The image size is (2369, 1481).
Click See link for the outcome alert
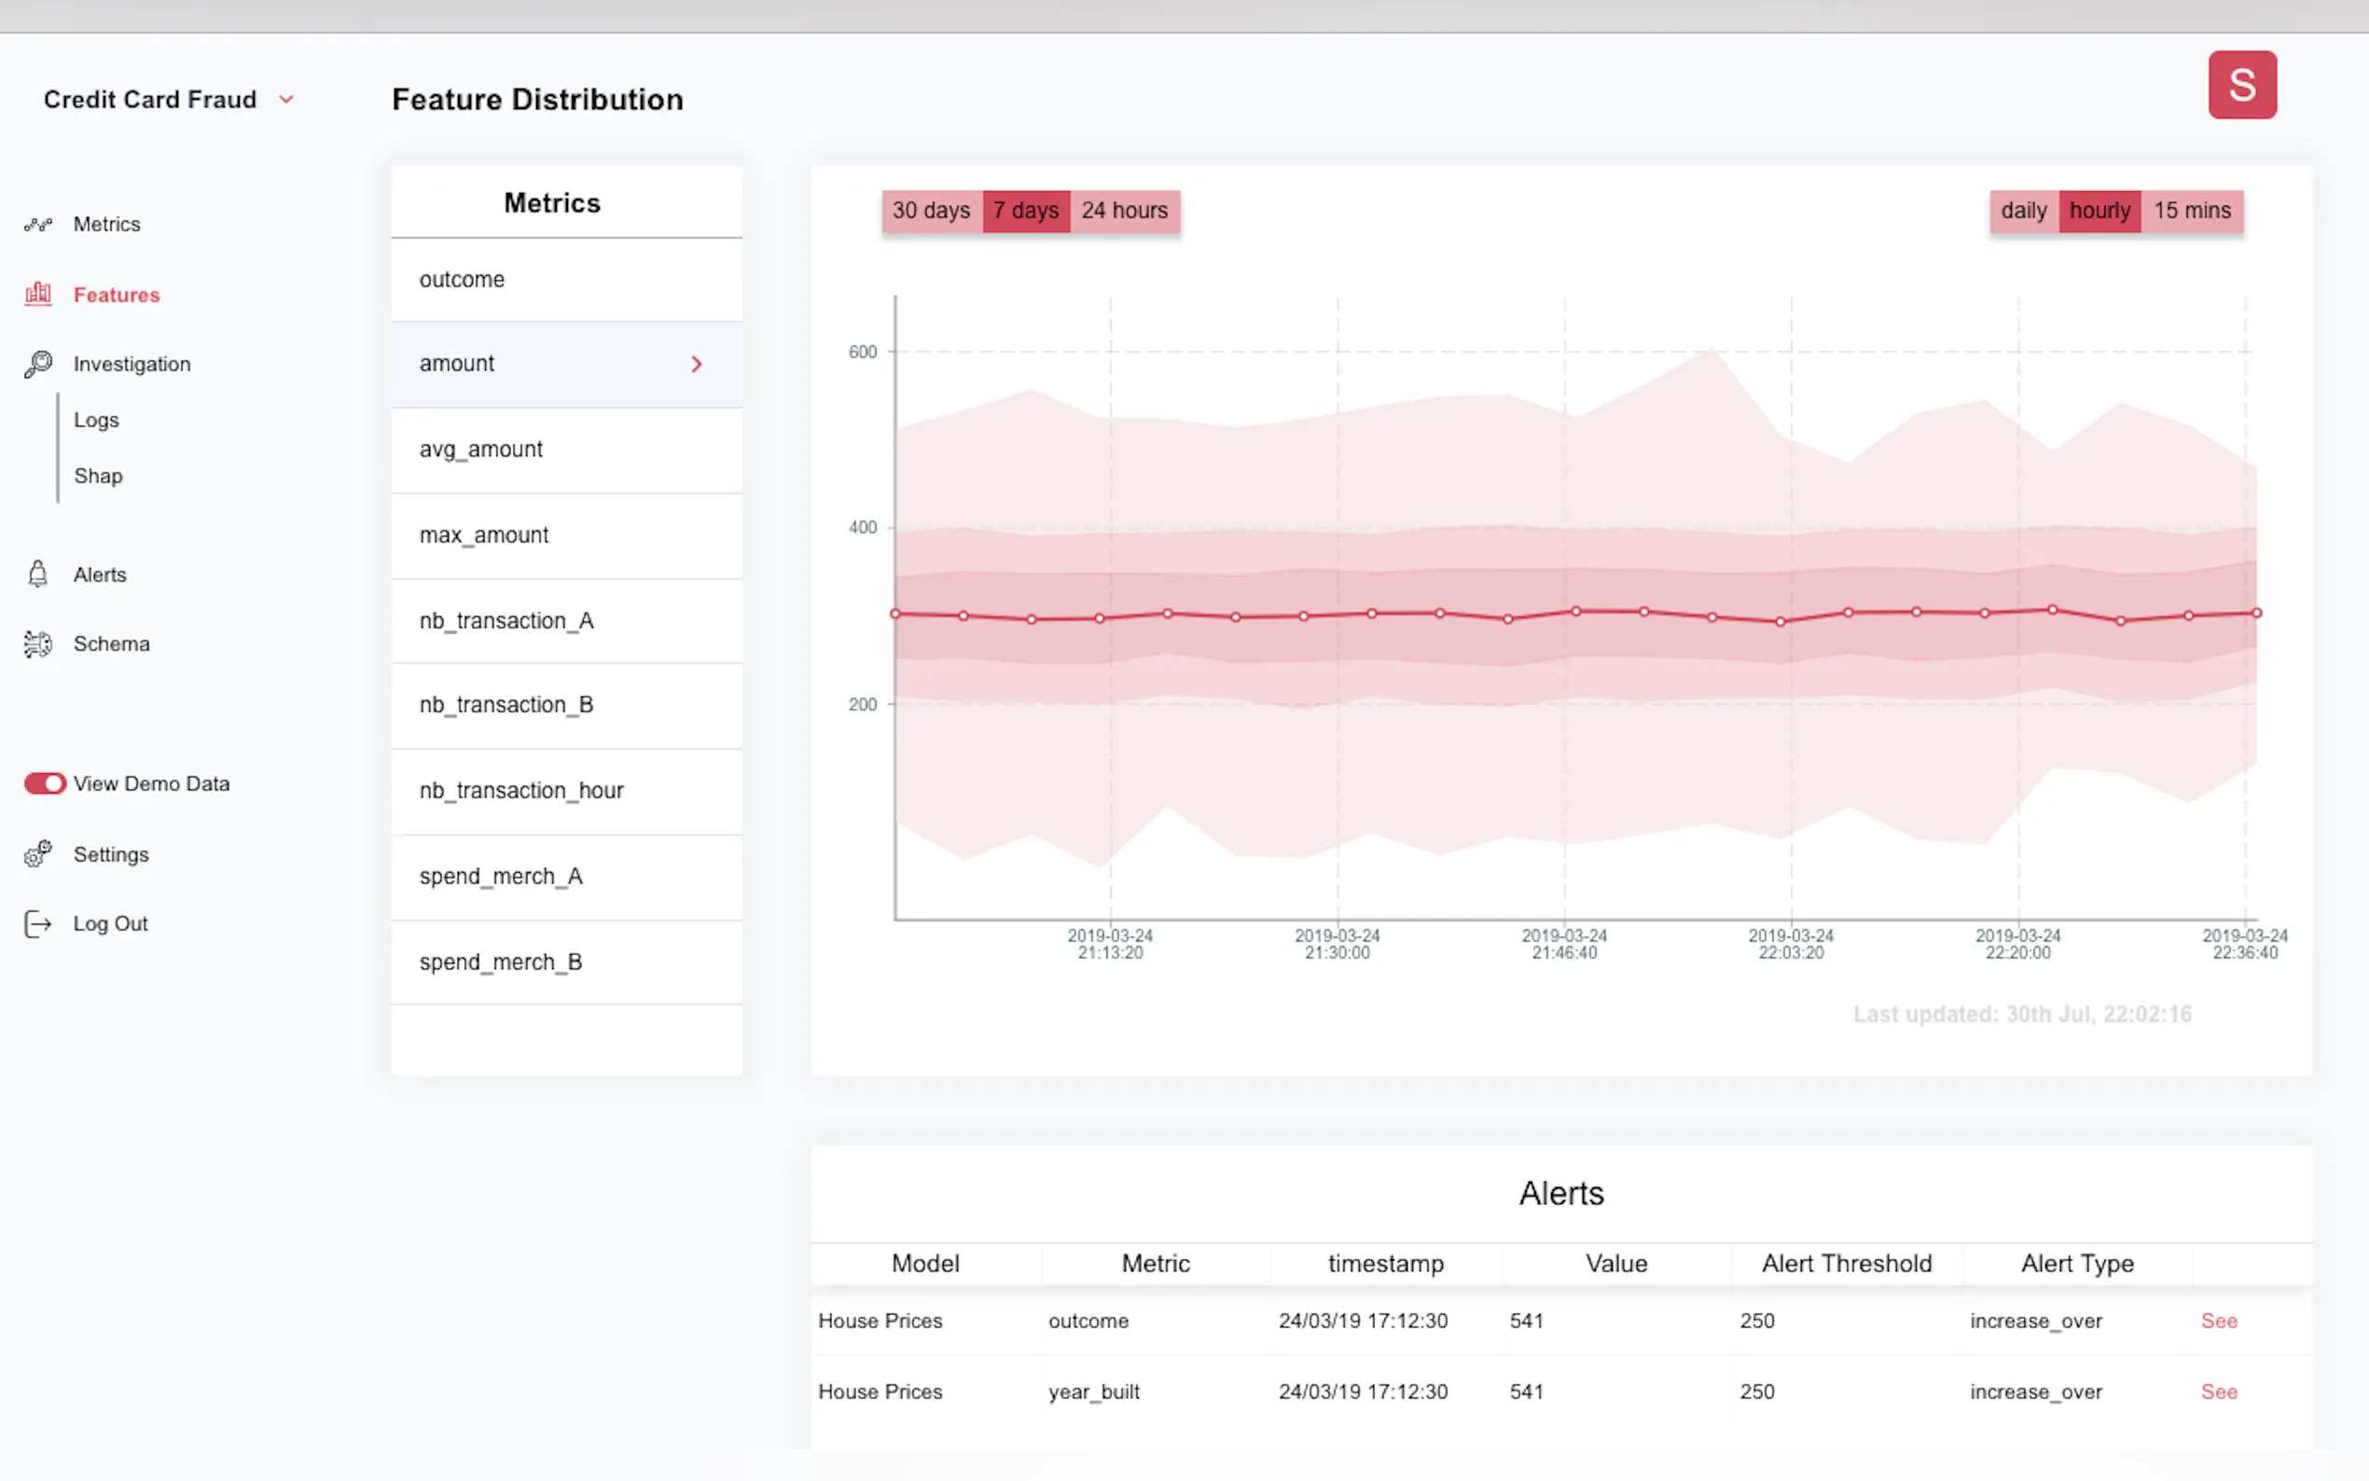click(x=2218, y=1321)
